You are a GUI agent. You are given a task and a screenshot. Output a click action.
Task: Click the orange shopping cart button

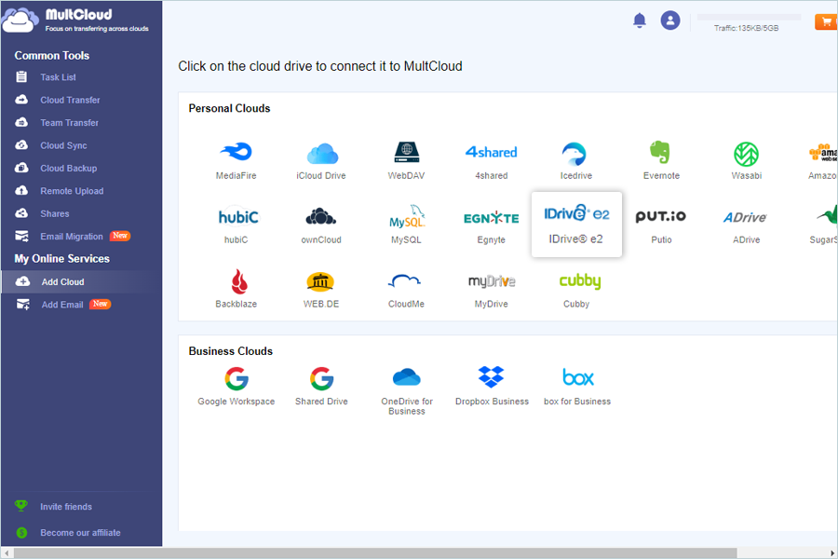click(826, 21)
